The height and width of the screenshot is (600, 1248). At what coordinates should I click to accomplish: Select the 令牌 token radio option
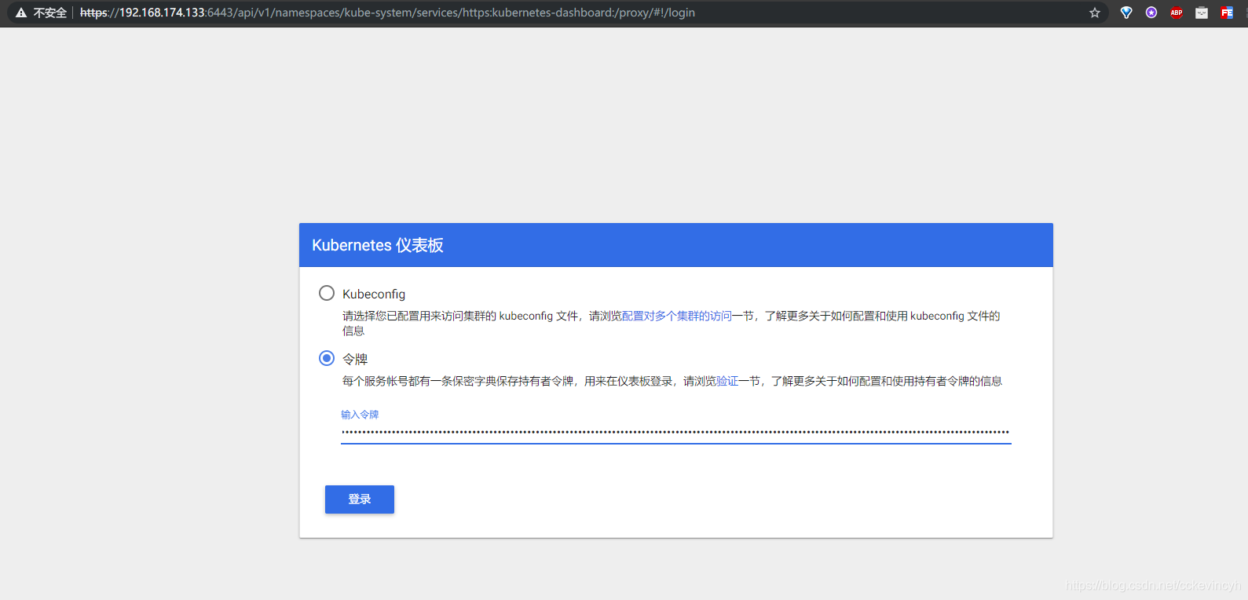327,358
